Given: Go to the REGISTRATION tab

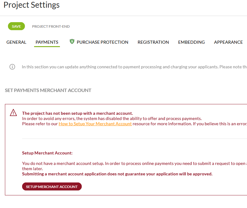Looking at the screenshot, I should [x=153, y=42].
